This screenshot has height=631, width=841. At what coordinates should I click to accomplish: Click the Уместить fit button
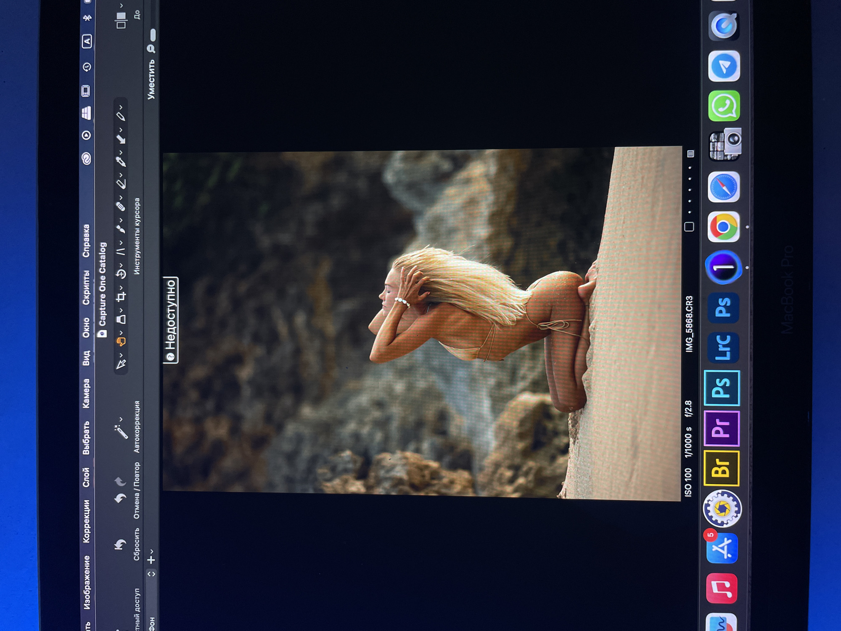tap(151, 80)
